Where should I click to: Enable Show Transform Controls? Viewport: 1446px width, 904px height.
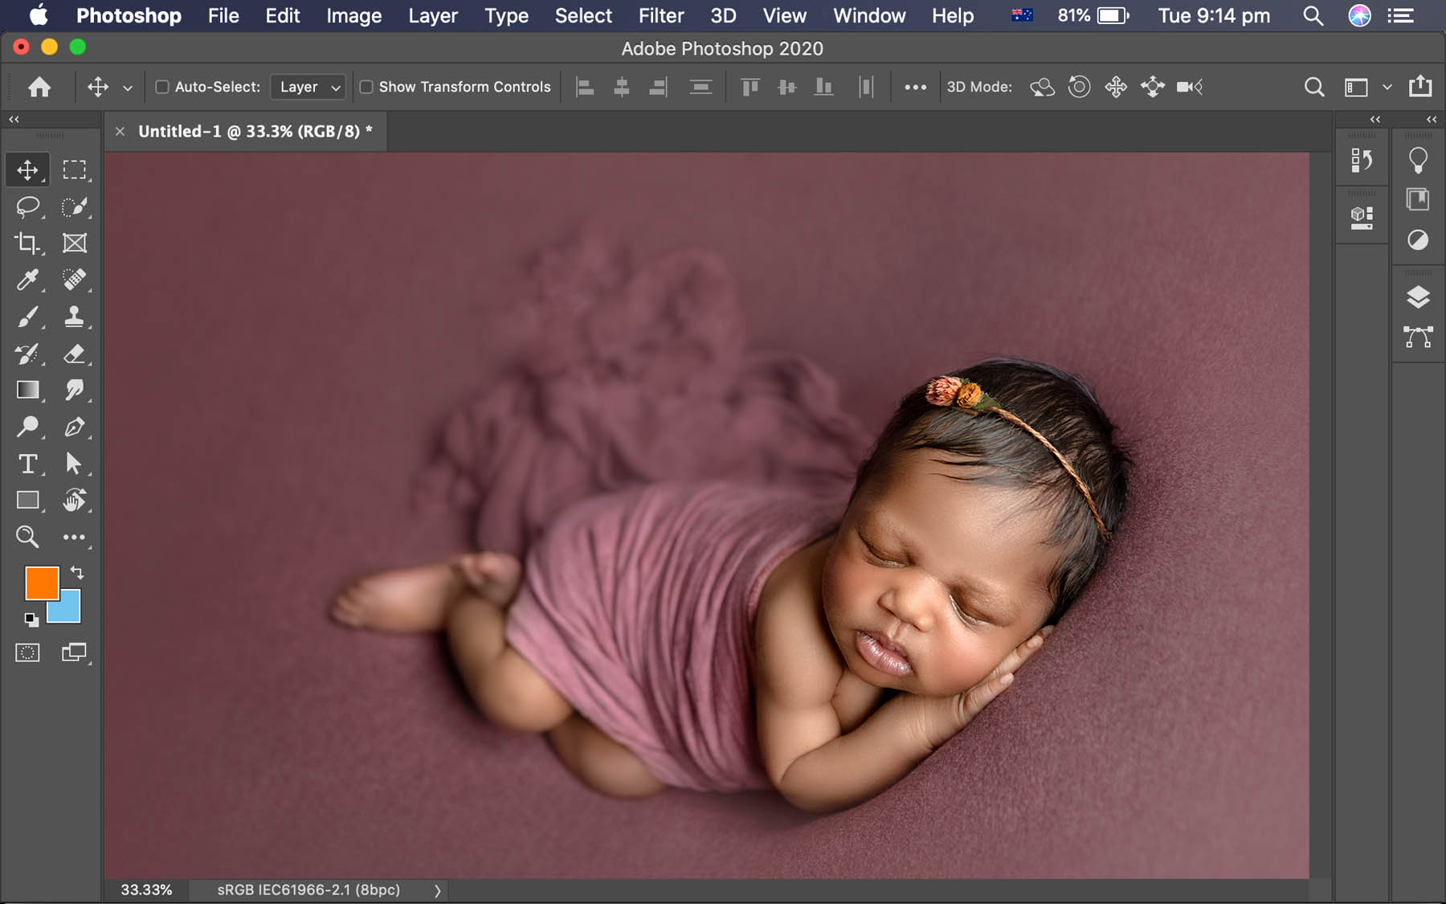(x=366, y=86)
